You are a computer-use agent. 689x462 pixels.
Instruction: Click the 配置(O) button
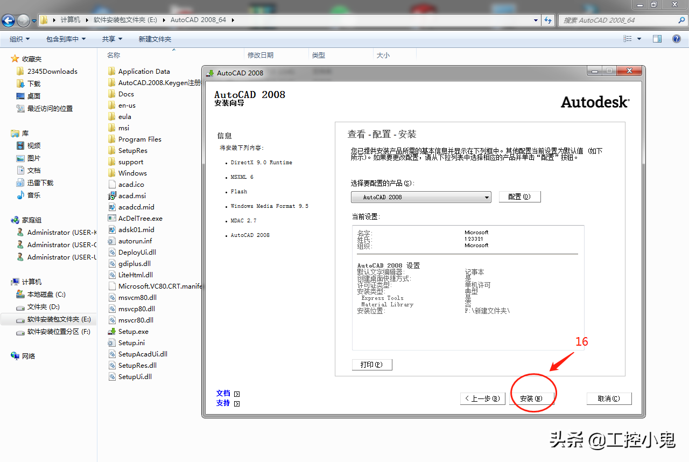click(x=519, y=197)
